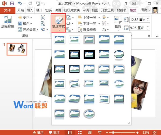Switch to the 开发工具 developer tab
The width and height of the screenshot is (161, 135).
click(x=107, y=10)
